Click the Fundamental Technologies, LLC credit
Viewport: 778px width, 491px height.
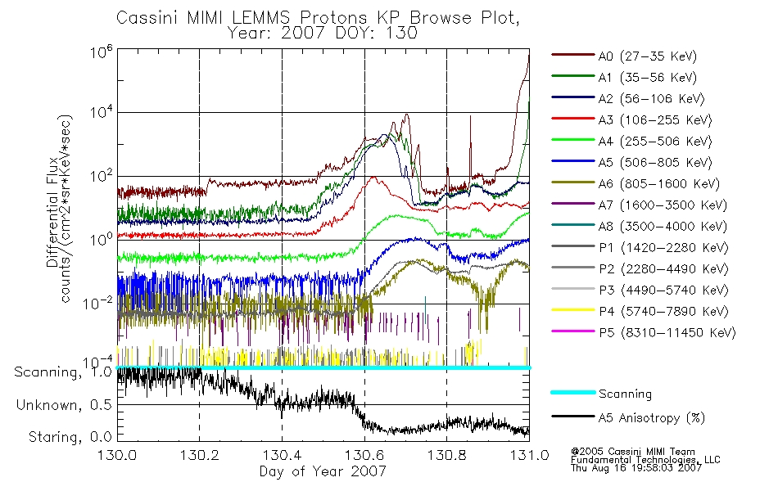(645, 460)
